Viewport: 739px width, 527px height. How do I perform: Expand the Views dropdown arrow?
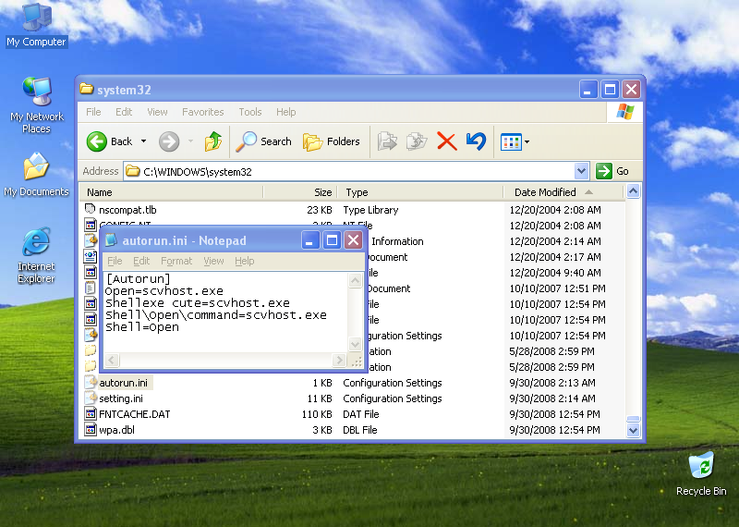[527, 141]
